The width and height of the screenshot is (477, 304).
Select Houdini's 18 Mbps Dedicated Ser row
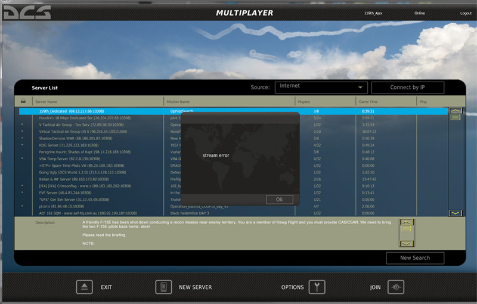coord(233,118)
